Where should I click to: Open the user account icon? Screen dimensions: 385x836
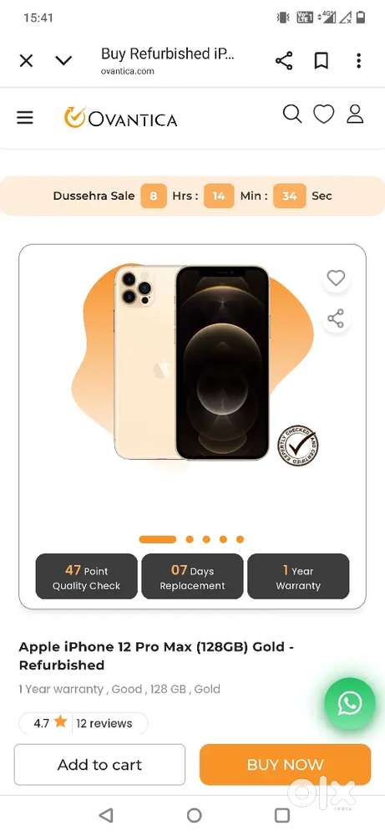pos(355,114)
